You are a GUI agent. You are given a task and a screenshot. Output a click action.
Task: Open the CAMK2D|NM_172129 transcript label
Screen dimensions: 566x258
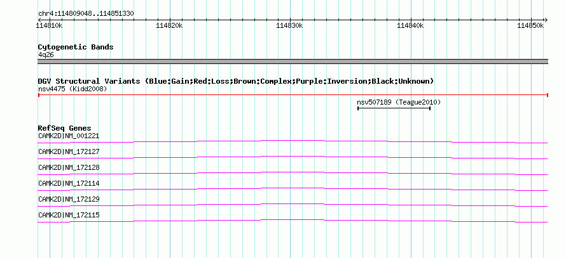(x=69, y=199)
